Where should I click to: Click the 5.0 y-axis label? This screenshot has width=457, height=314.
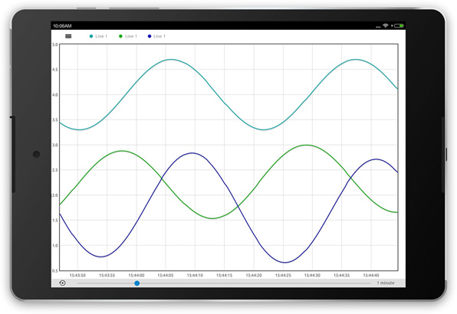tap(54, 44)
